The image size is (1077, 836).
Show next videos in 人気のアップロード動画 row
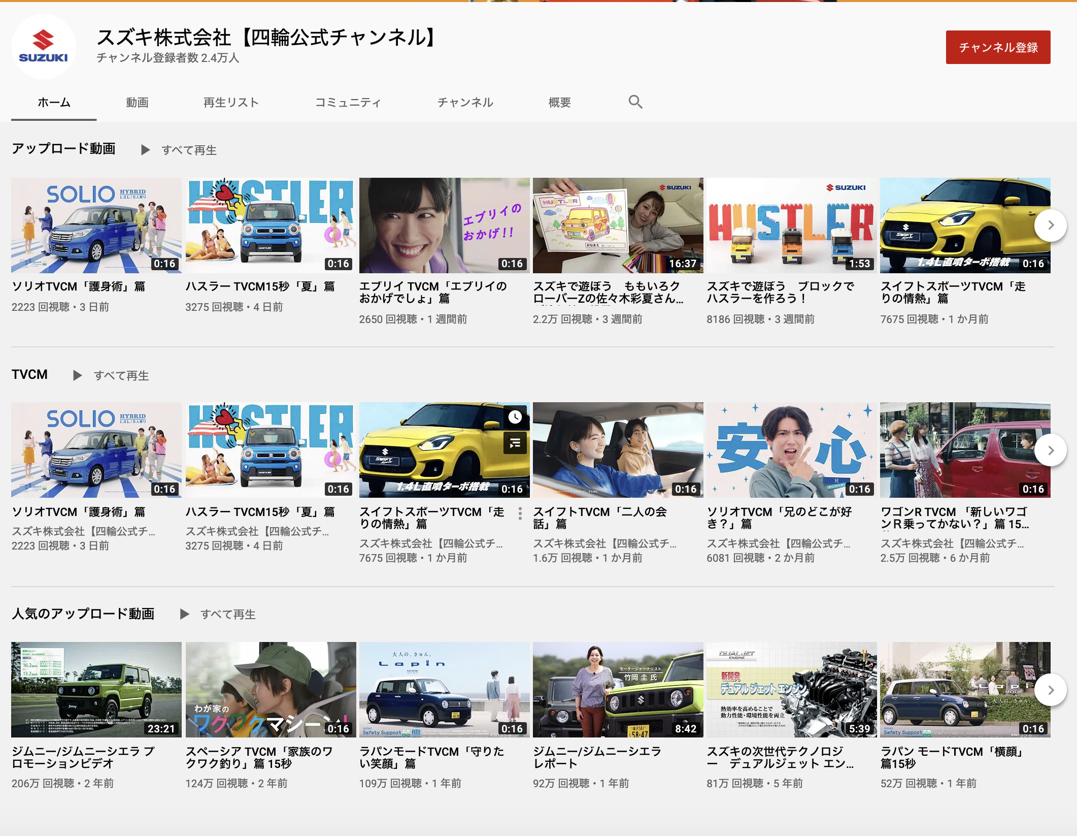(1051, 690)
